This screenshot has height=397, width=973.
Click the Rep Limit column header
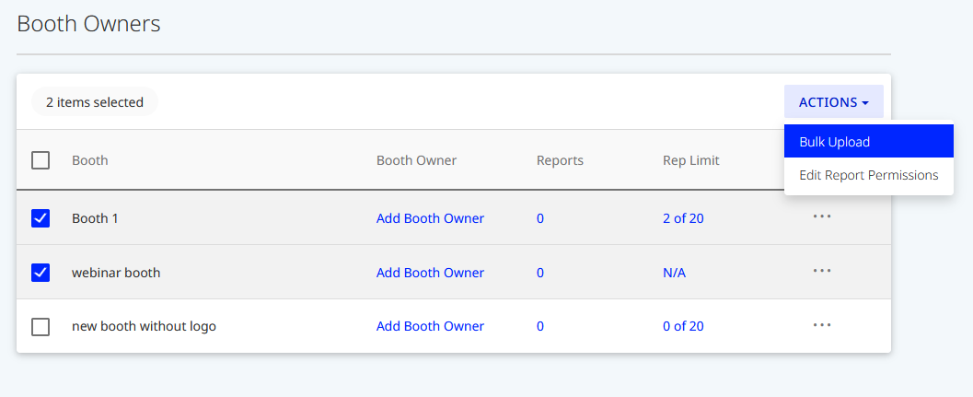click(690, 160)
